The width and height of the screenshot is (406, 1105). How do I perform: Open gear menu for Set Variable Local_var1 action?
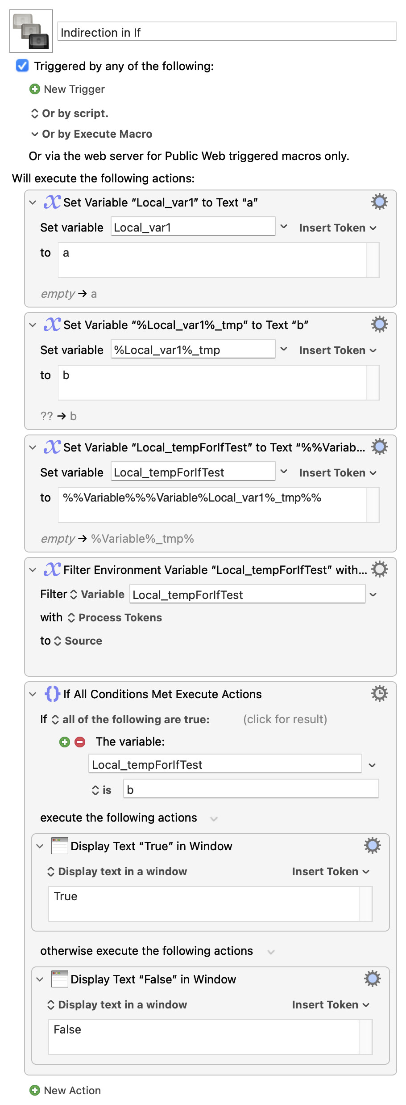click(379, 202)
